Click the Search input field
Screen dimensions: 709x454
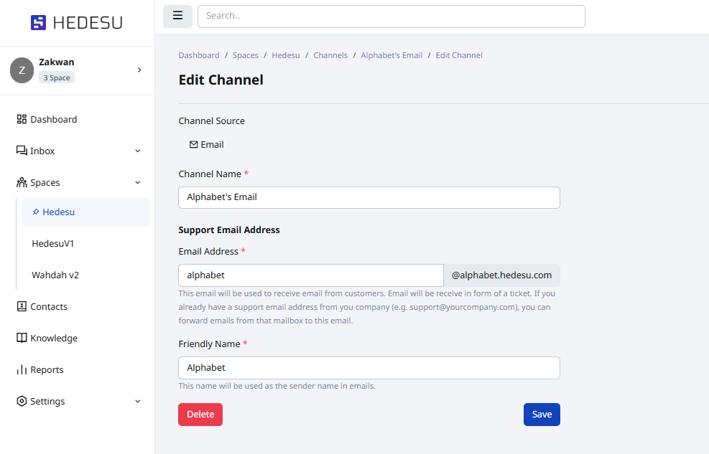pos(391,16)
